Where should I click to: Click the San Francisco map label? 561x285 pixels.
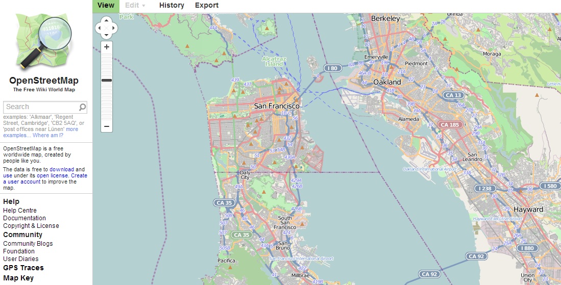[277, 106]
